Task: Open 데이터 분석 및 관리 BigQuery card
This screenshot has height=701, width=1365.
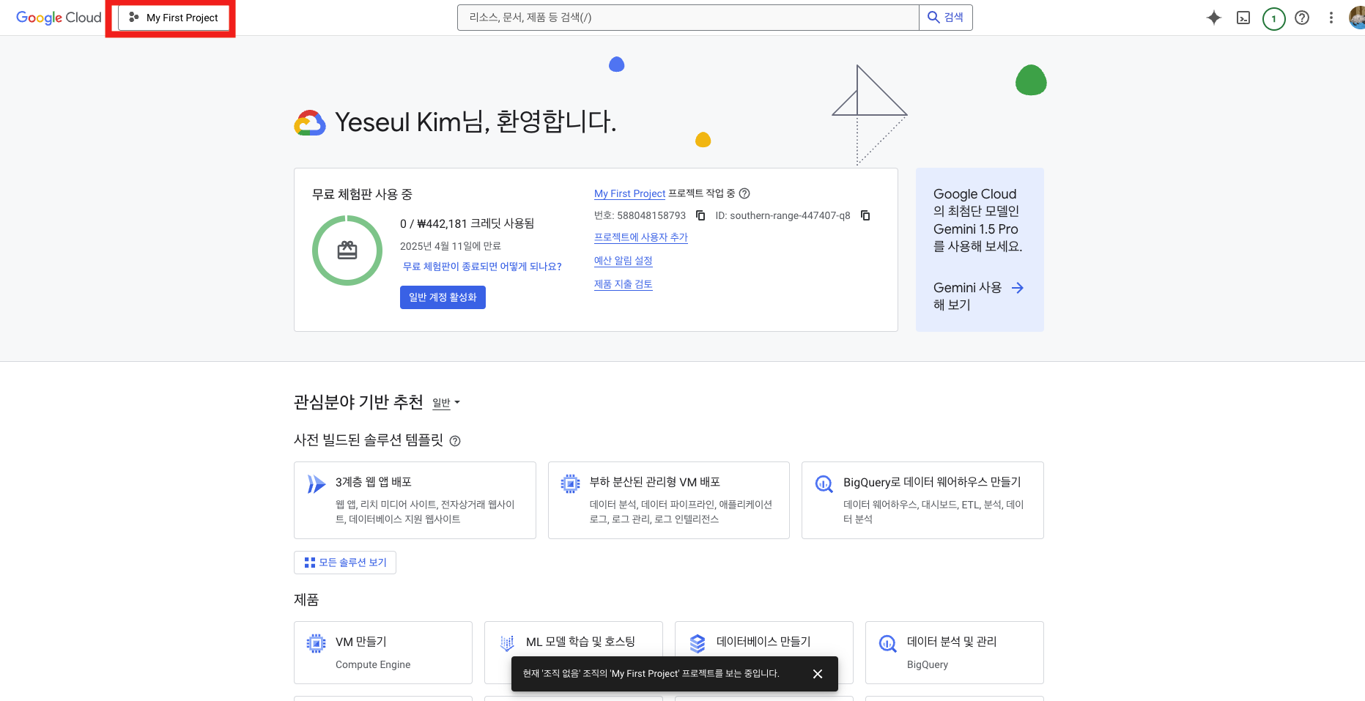Action: click(x=955, y=653)
